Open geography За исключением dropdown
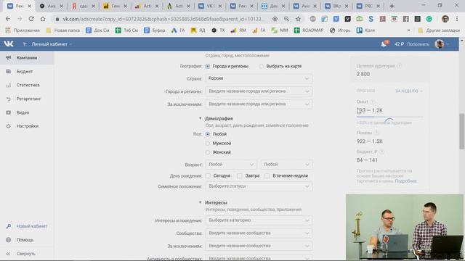 pos(259,104)
